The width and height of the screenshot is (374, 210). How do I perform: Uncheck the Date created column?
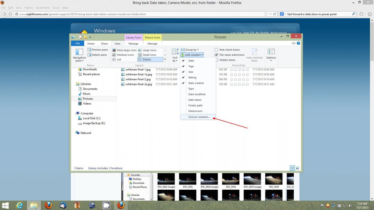click(x=198, y=83)
